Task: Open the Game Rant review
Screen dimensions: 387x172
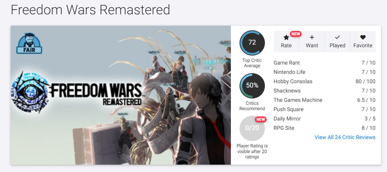Action: (x=287, y=63)
